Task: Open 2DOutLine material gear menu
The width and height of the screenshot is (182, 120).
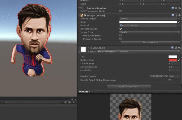Action: click(179, 48)
